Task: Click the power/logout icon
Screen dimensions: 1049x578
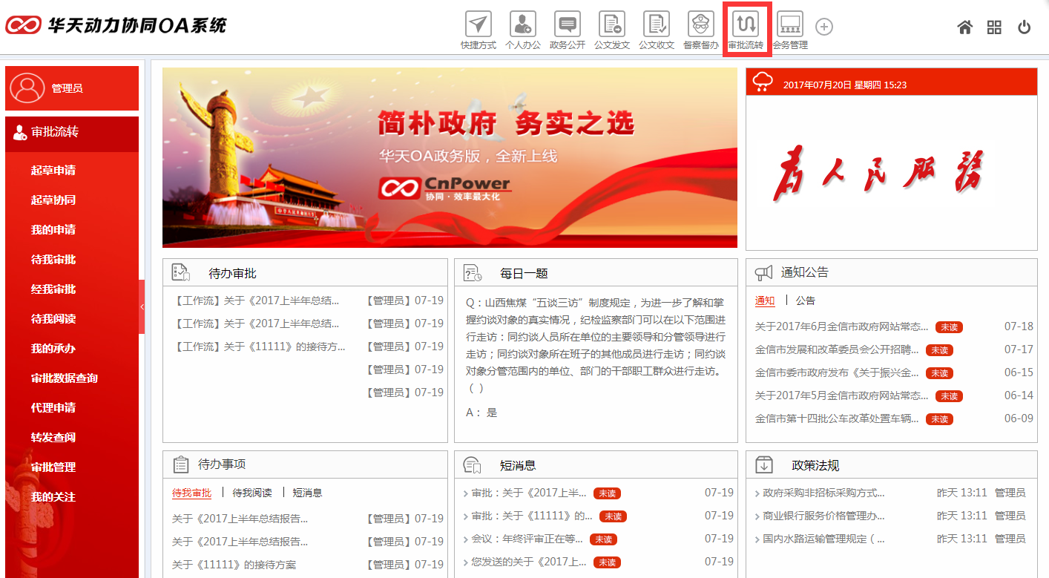Action: pyautogui.click(x=1024, y=27)
